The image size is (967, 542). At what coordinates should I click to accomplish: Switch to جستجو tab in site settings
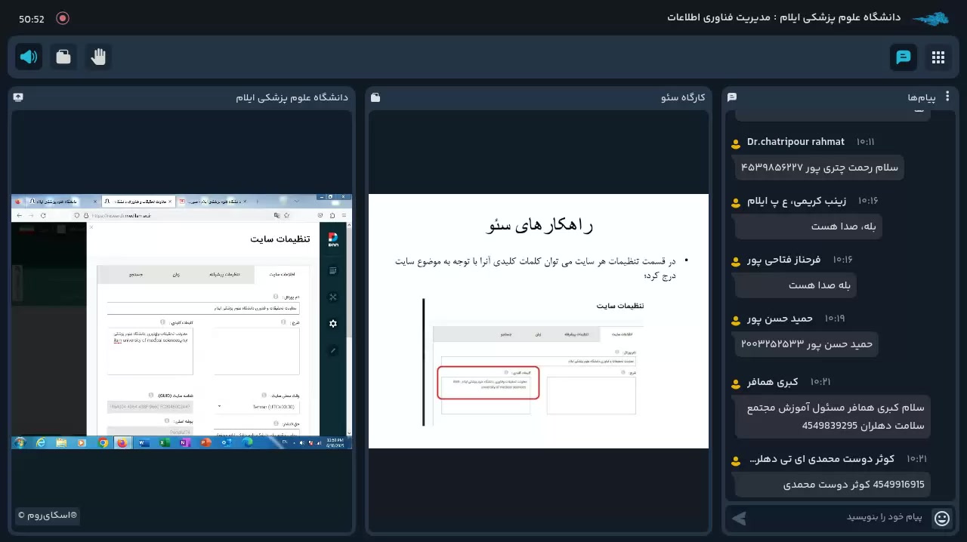coord(136,274)
